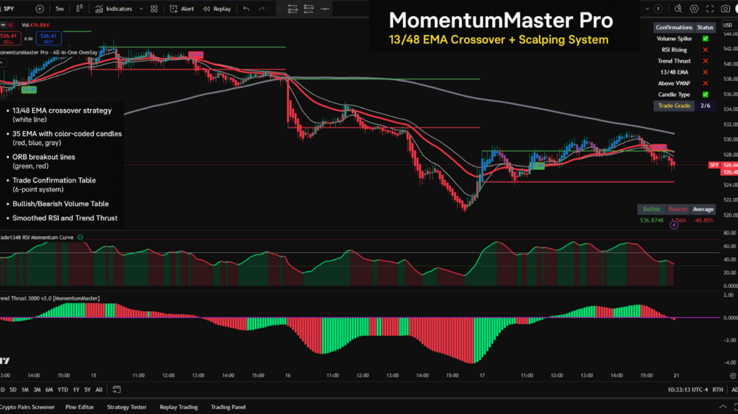Open the Pine Editor tab
The image size is (738, 414).
pos(79,407)
